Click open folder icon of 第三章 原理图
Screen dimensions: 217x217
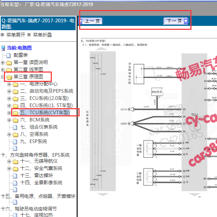[x=9, y=77]
